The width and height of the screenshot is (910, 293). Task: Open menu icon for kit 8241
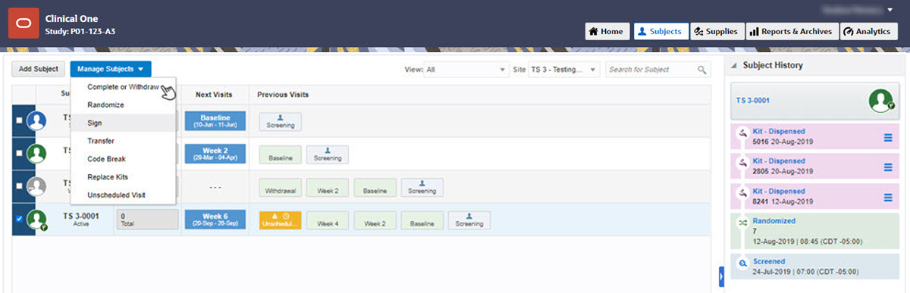coord(889,198)
